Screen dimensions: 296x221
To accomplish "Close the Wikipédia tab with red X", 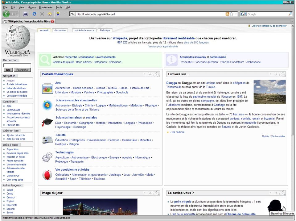I will pyautogui.click(x=52, y=21).
